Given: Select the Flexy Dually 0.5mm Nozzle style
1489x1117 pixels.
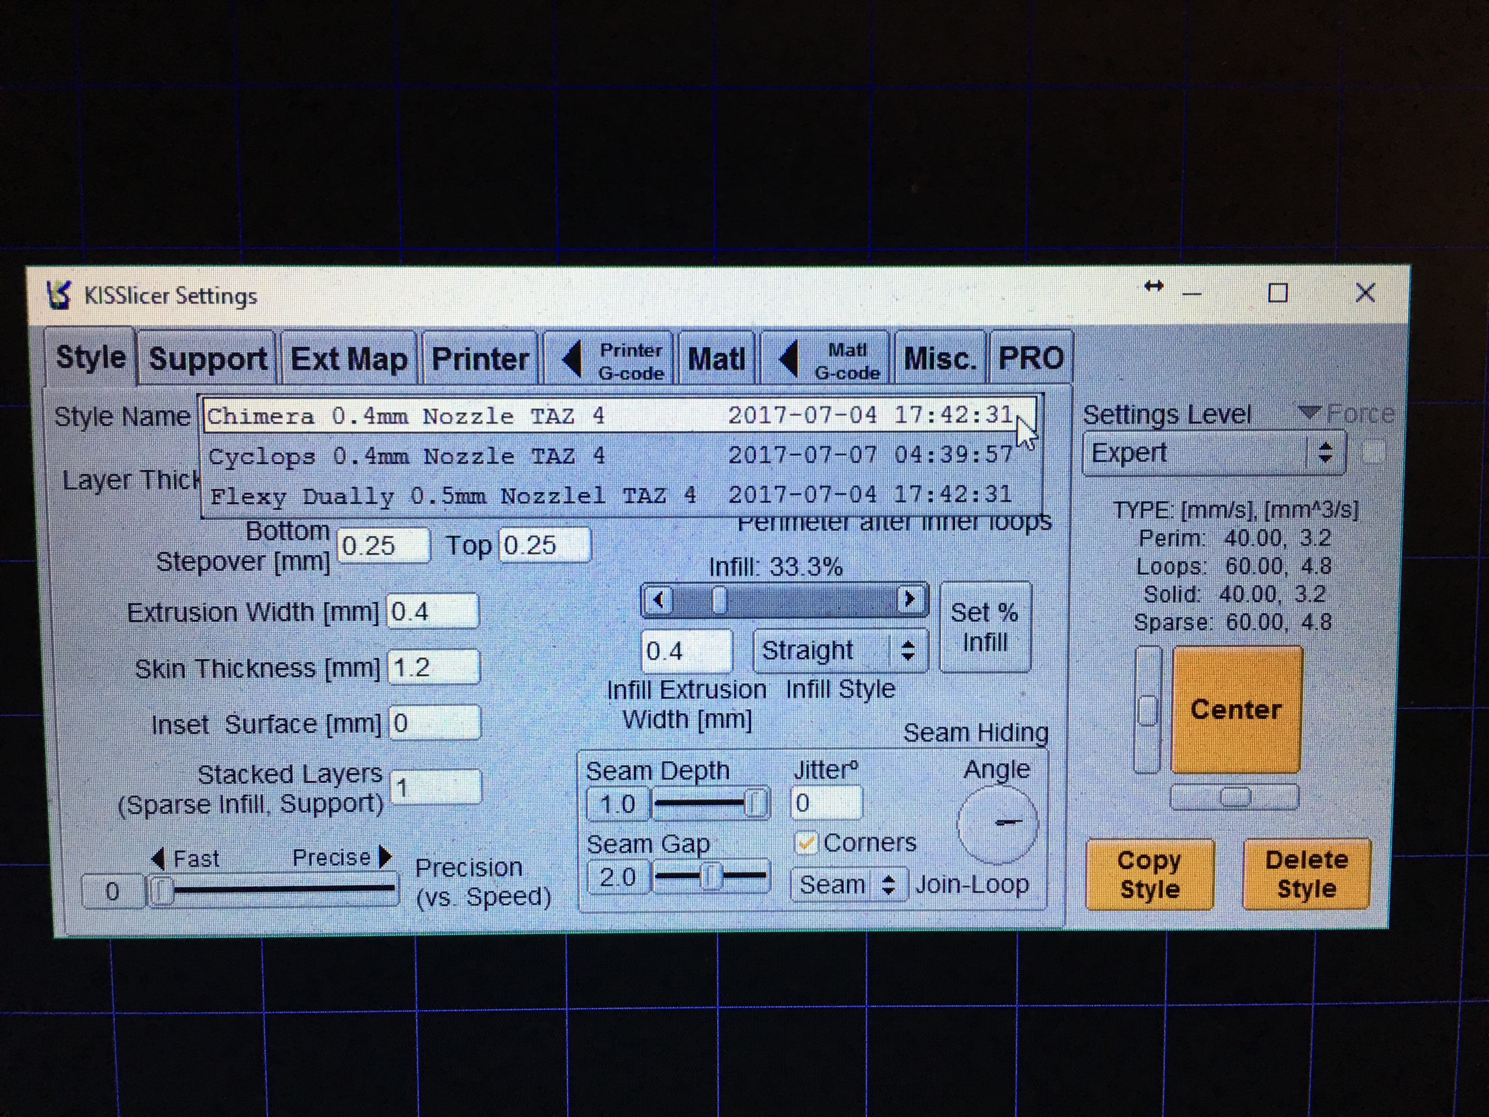Looking at the screenshot, I should (x=620, y=496).
